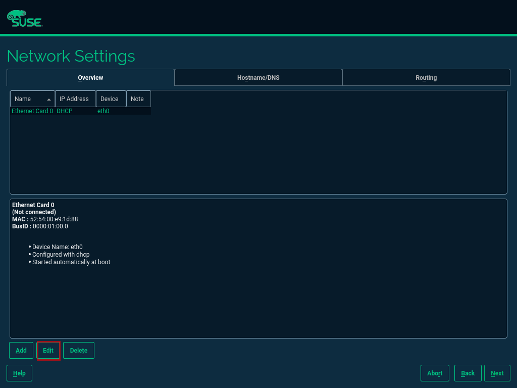Proceed by clicking Next

(x=497, y=373)
